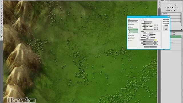Image resolution: width=183 pixels, height=103 pixels.
Task: Click the shadow Opacity slider track
Action: 150,45
